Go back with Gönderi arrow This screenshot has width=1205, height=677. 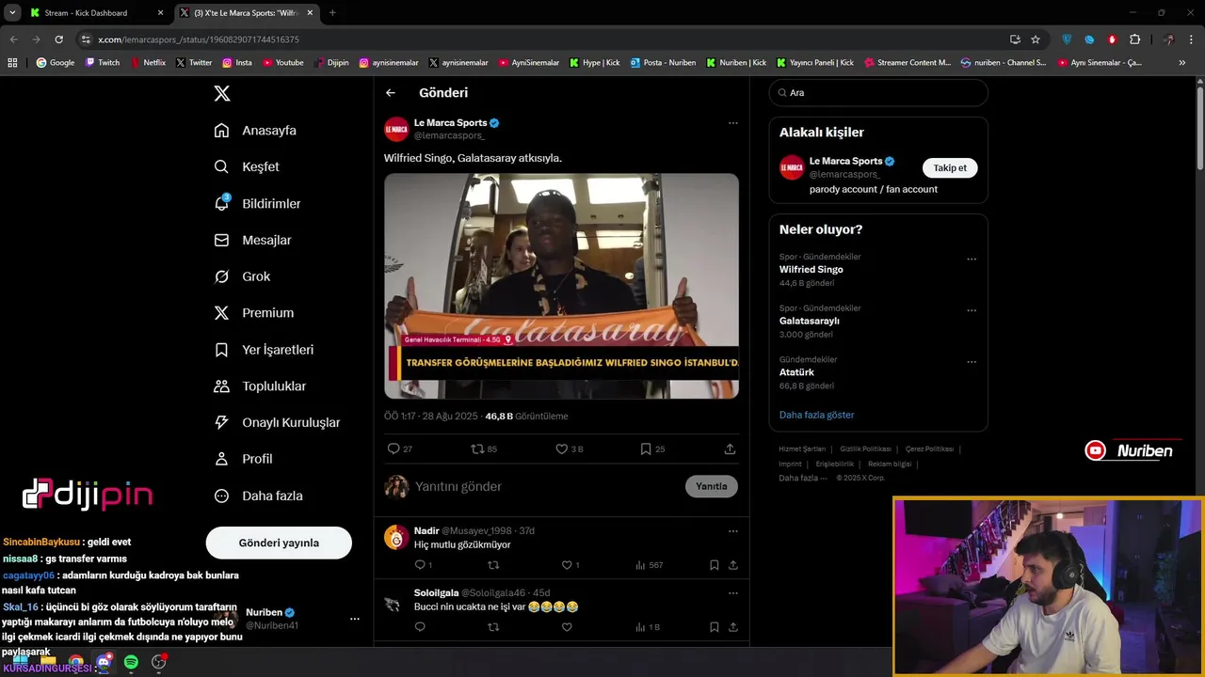[391, 93]
